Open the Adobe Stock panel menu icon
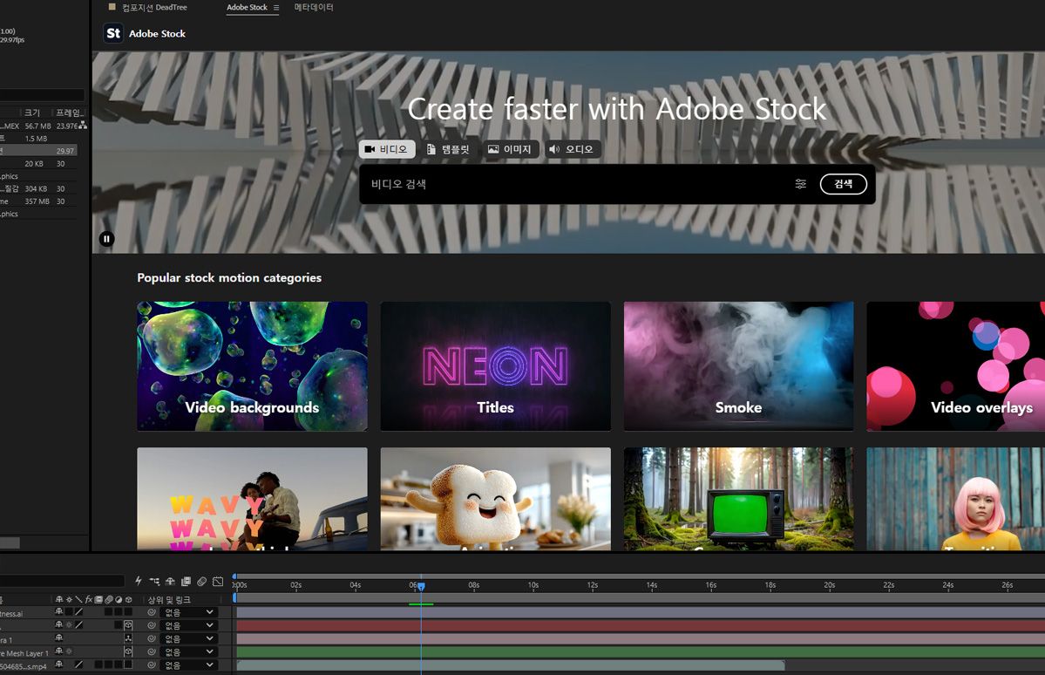Viewport: 1045px width, 675px height. pos(276,7)
